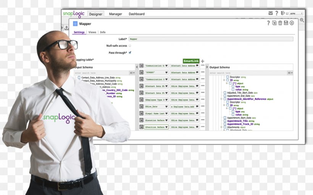Image resolution: width=313 pixels, height=195 pixels.
Task: Close the Mapper dialog
Action: [x=292, y=23]
